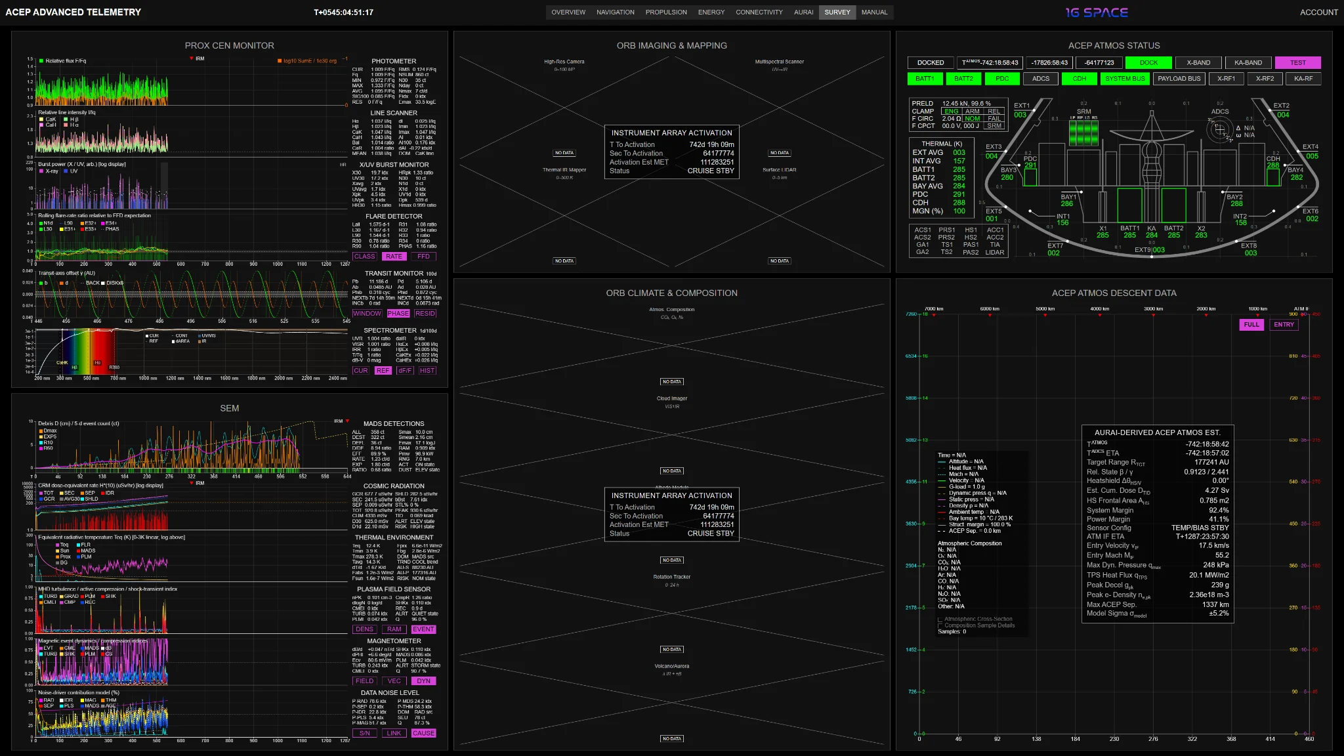Select Magnetometer DYN mode
The image size is (1344, 756).
click(423, 681)
